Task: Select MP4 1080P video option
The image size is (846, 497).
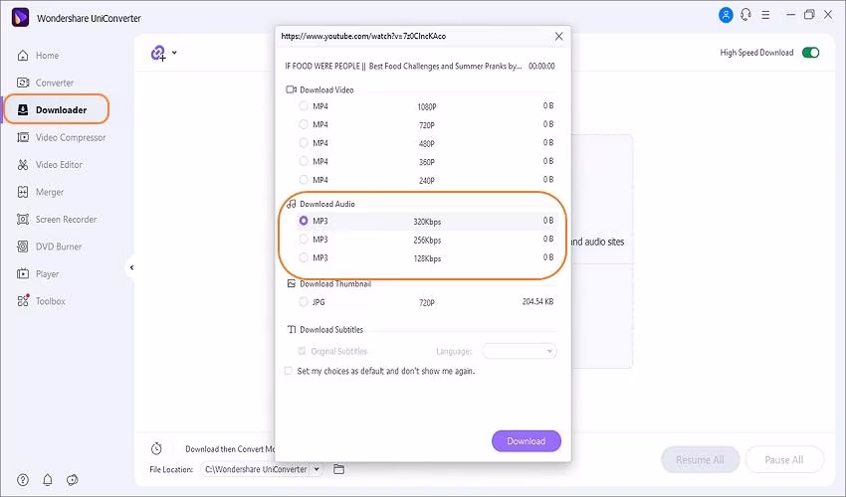Action: (304, 105)
